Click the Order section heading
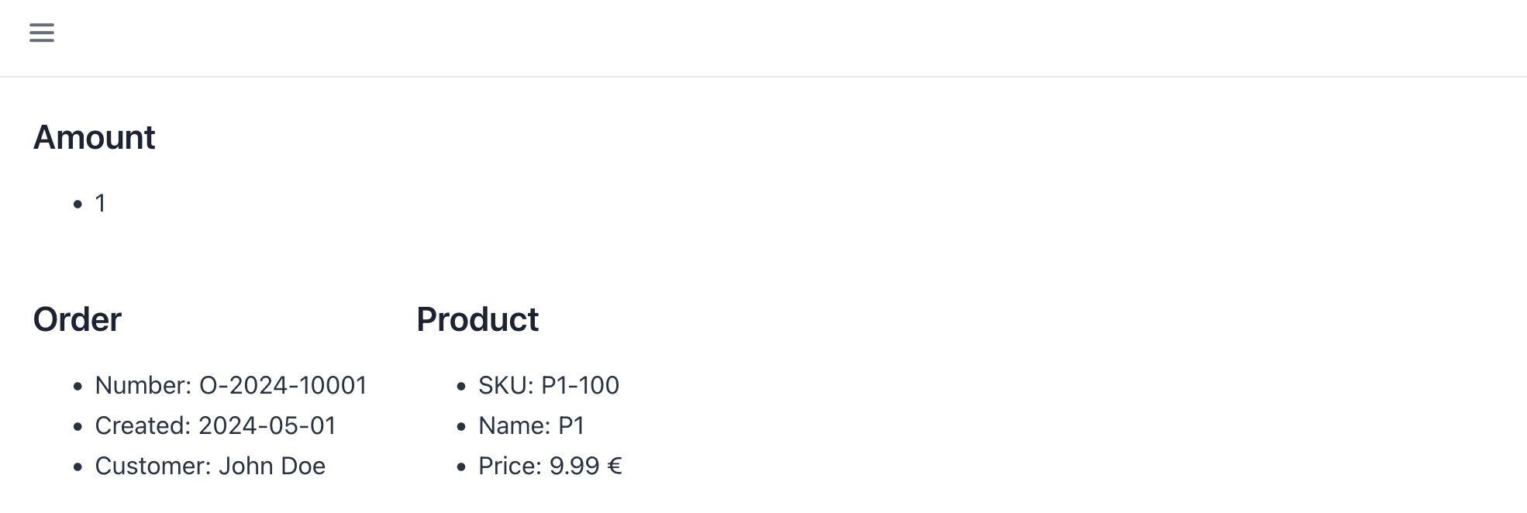 tap(77, 320)
